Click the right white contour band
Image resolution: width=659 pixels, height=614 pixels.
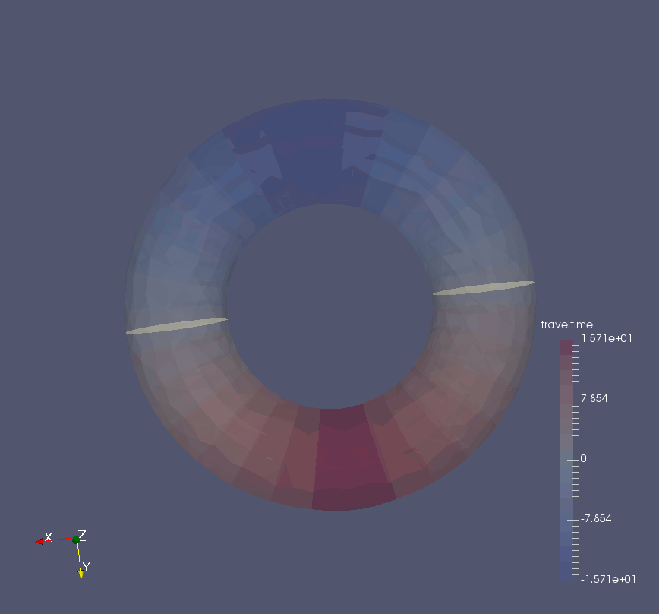click(x=482, y=289)
